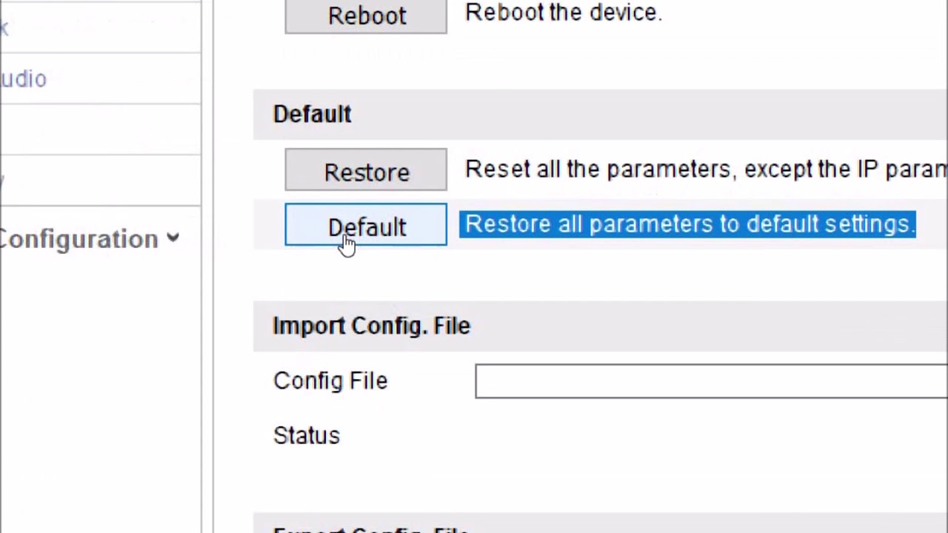Click the 'Default' section heading
This screenshot has height=533, width=948.
[313, 115]
